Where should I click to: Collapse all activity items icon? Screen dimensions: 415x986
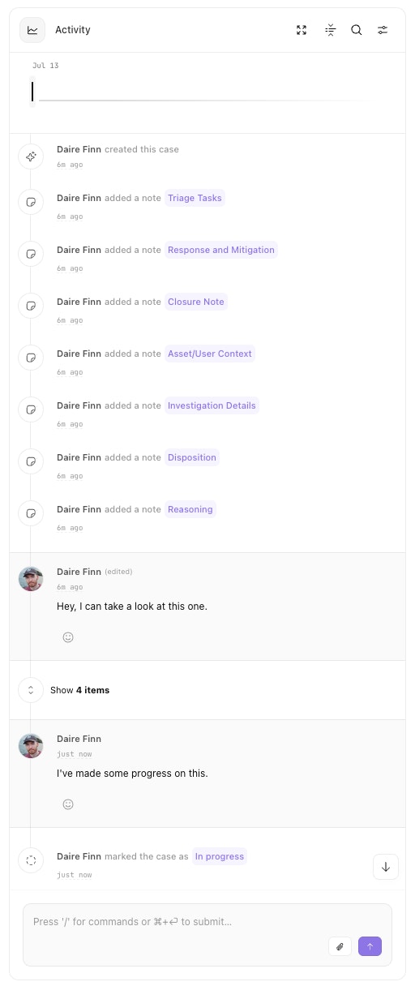330,30
